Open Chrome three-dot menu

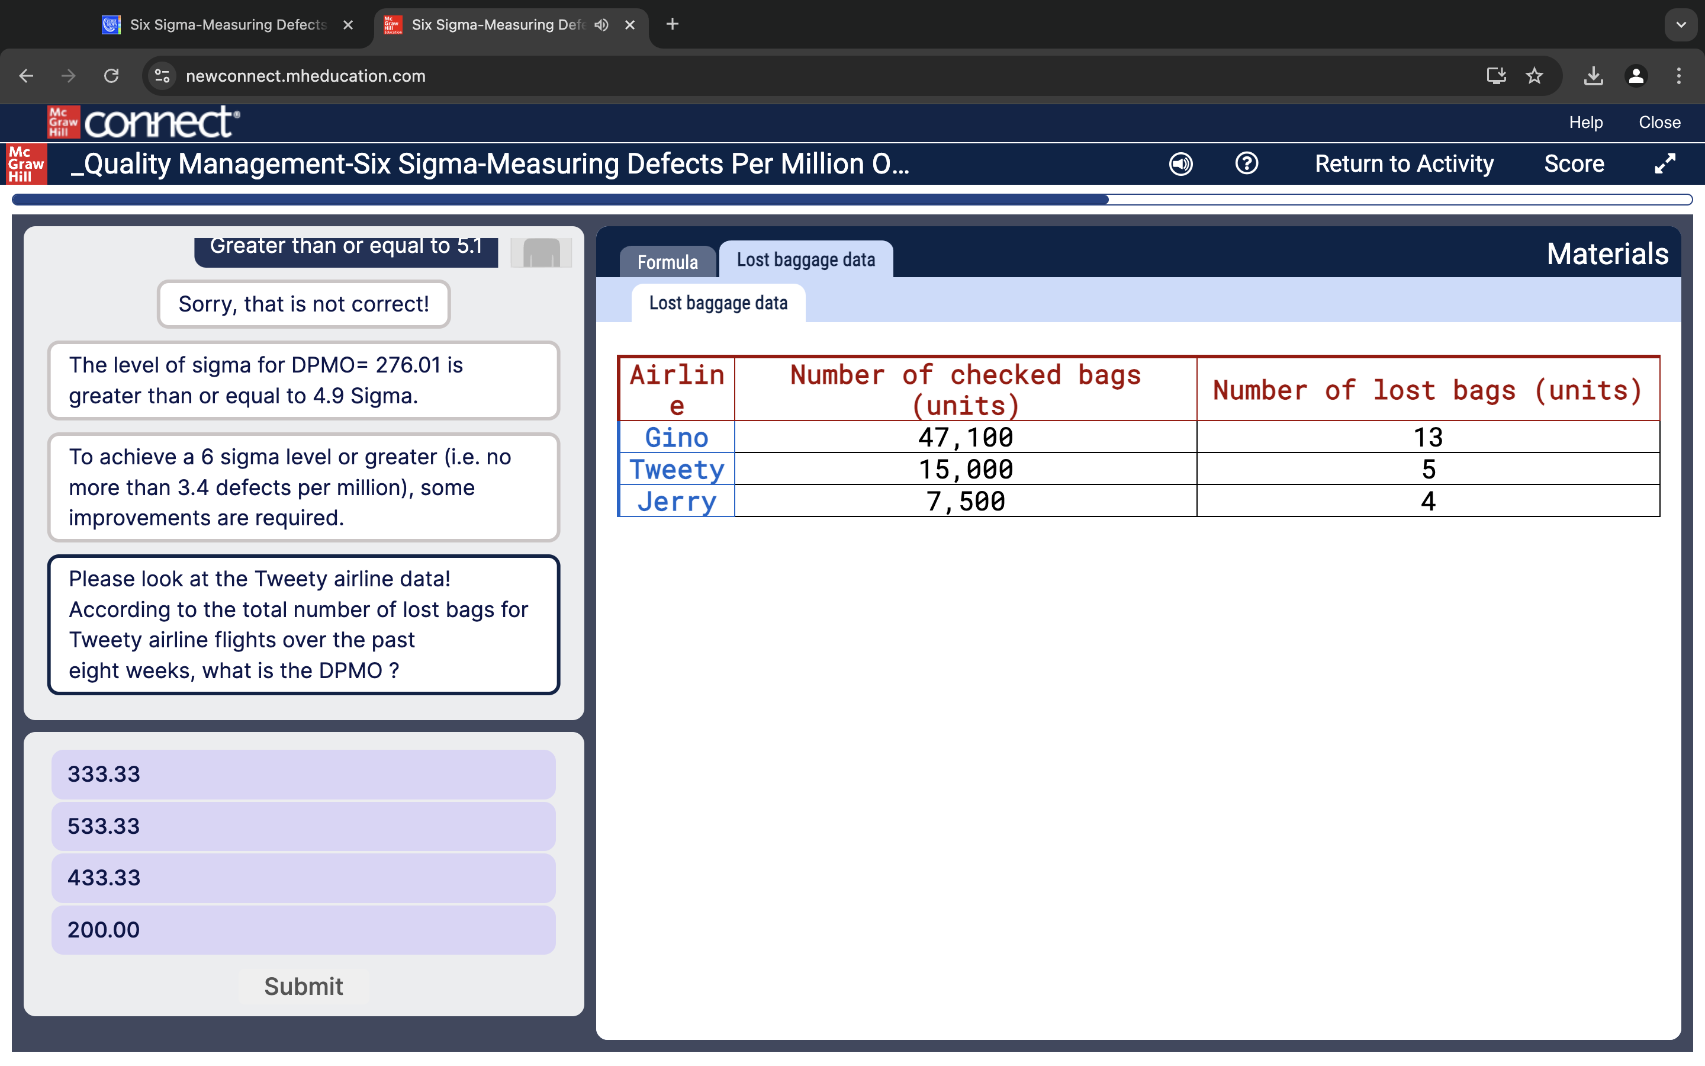(x=1679, y=75)
